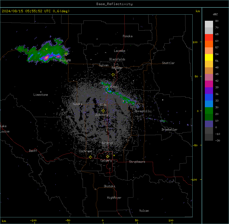
Task: Click the Lacombe label
Action: [120, 51]
